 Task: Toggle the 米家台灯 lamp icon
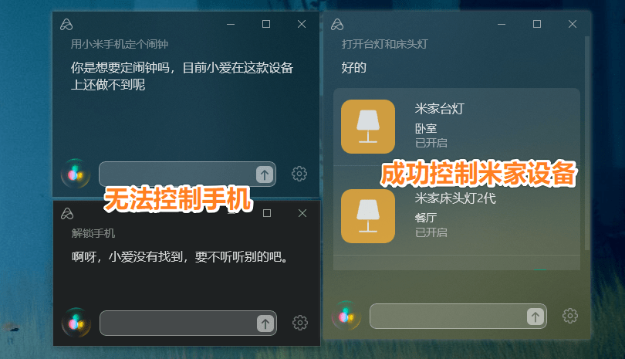point(368,127)
